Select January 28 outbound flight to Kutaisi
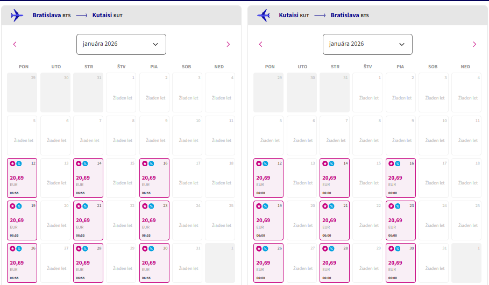The image size is (489, 285). pyautogui.click(x=89, y=263)
